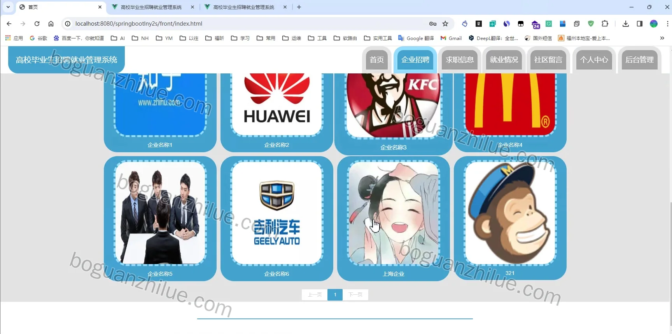Image resolution: width=672 pixels, height=334 pixels.
Task: Open the 软路由 bookmarks folder
Action: pos(345,38)
